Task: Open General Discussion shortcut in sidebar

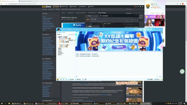Action: 47,37
